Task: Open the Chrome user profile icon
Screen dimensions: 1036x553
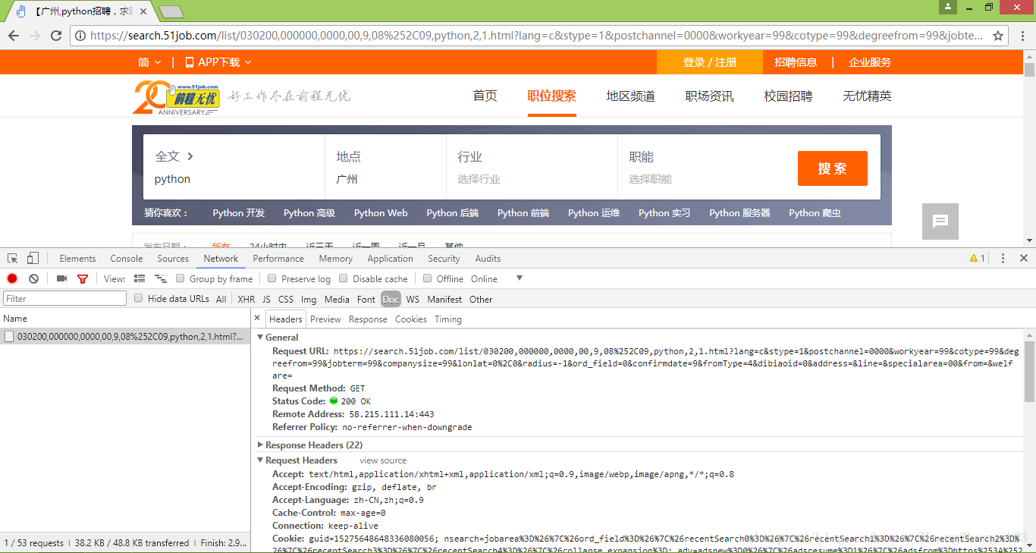Action: tap(947, 7)
